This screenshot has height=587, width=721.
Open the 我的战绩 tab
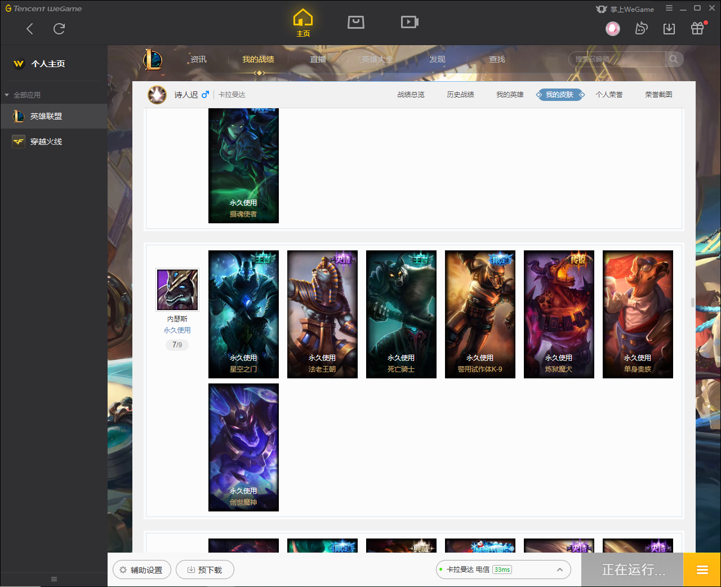(x=258, y=59)
